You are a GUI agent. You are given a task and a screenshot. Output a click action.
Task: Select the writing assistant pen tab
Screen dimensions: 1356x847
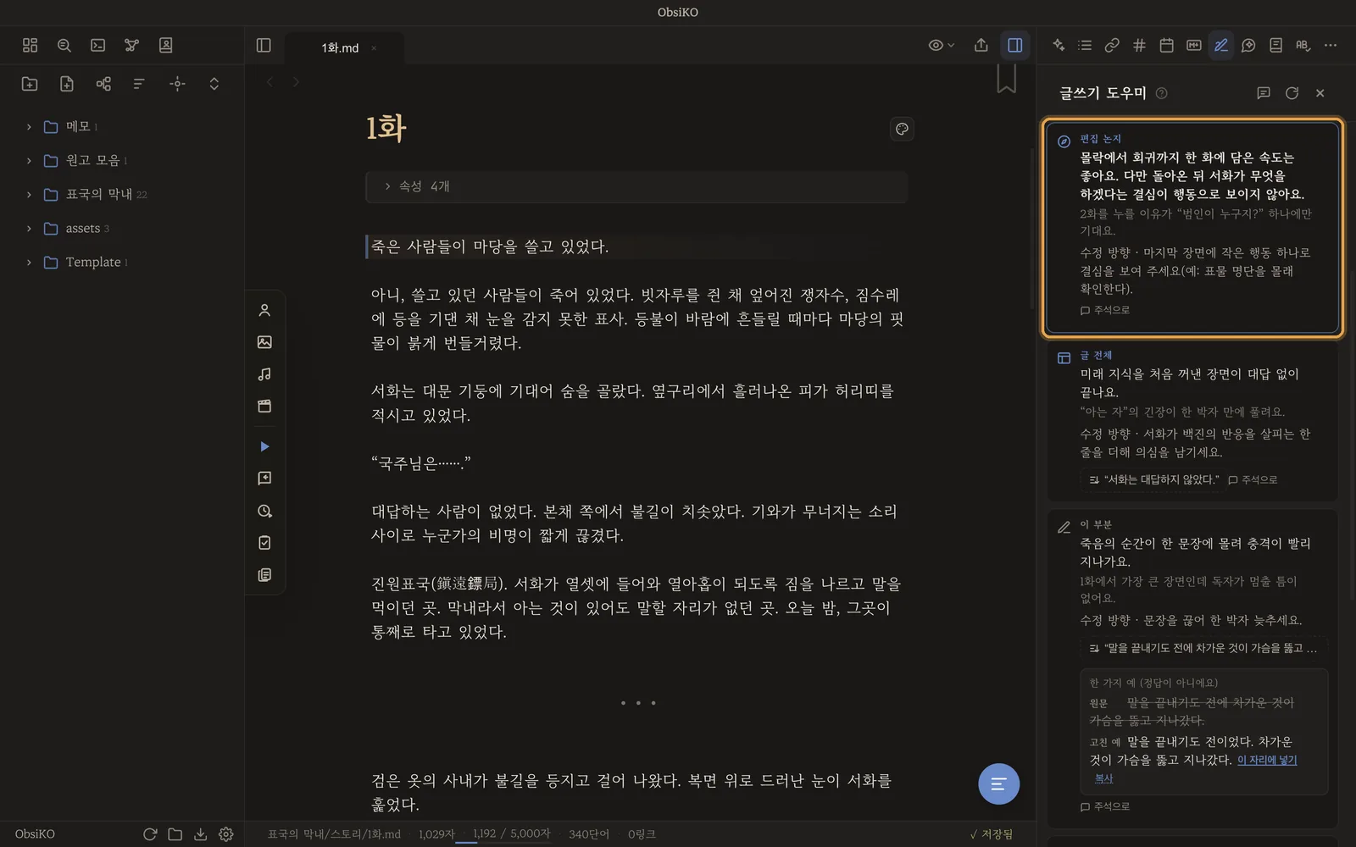click(1221, 46)
